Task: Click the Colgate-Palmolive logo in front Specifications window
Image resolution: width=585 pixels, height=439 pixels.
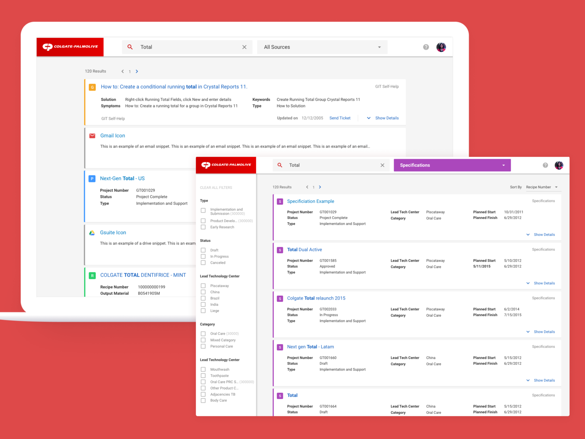Action: pyautogui.click(x=226, y=165)
